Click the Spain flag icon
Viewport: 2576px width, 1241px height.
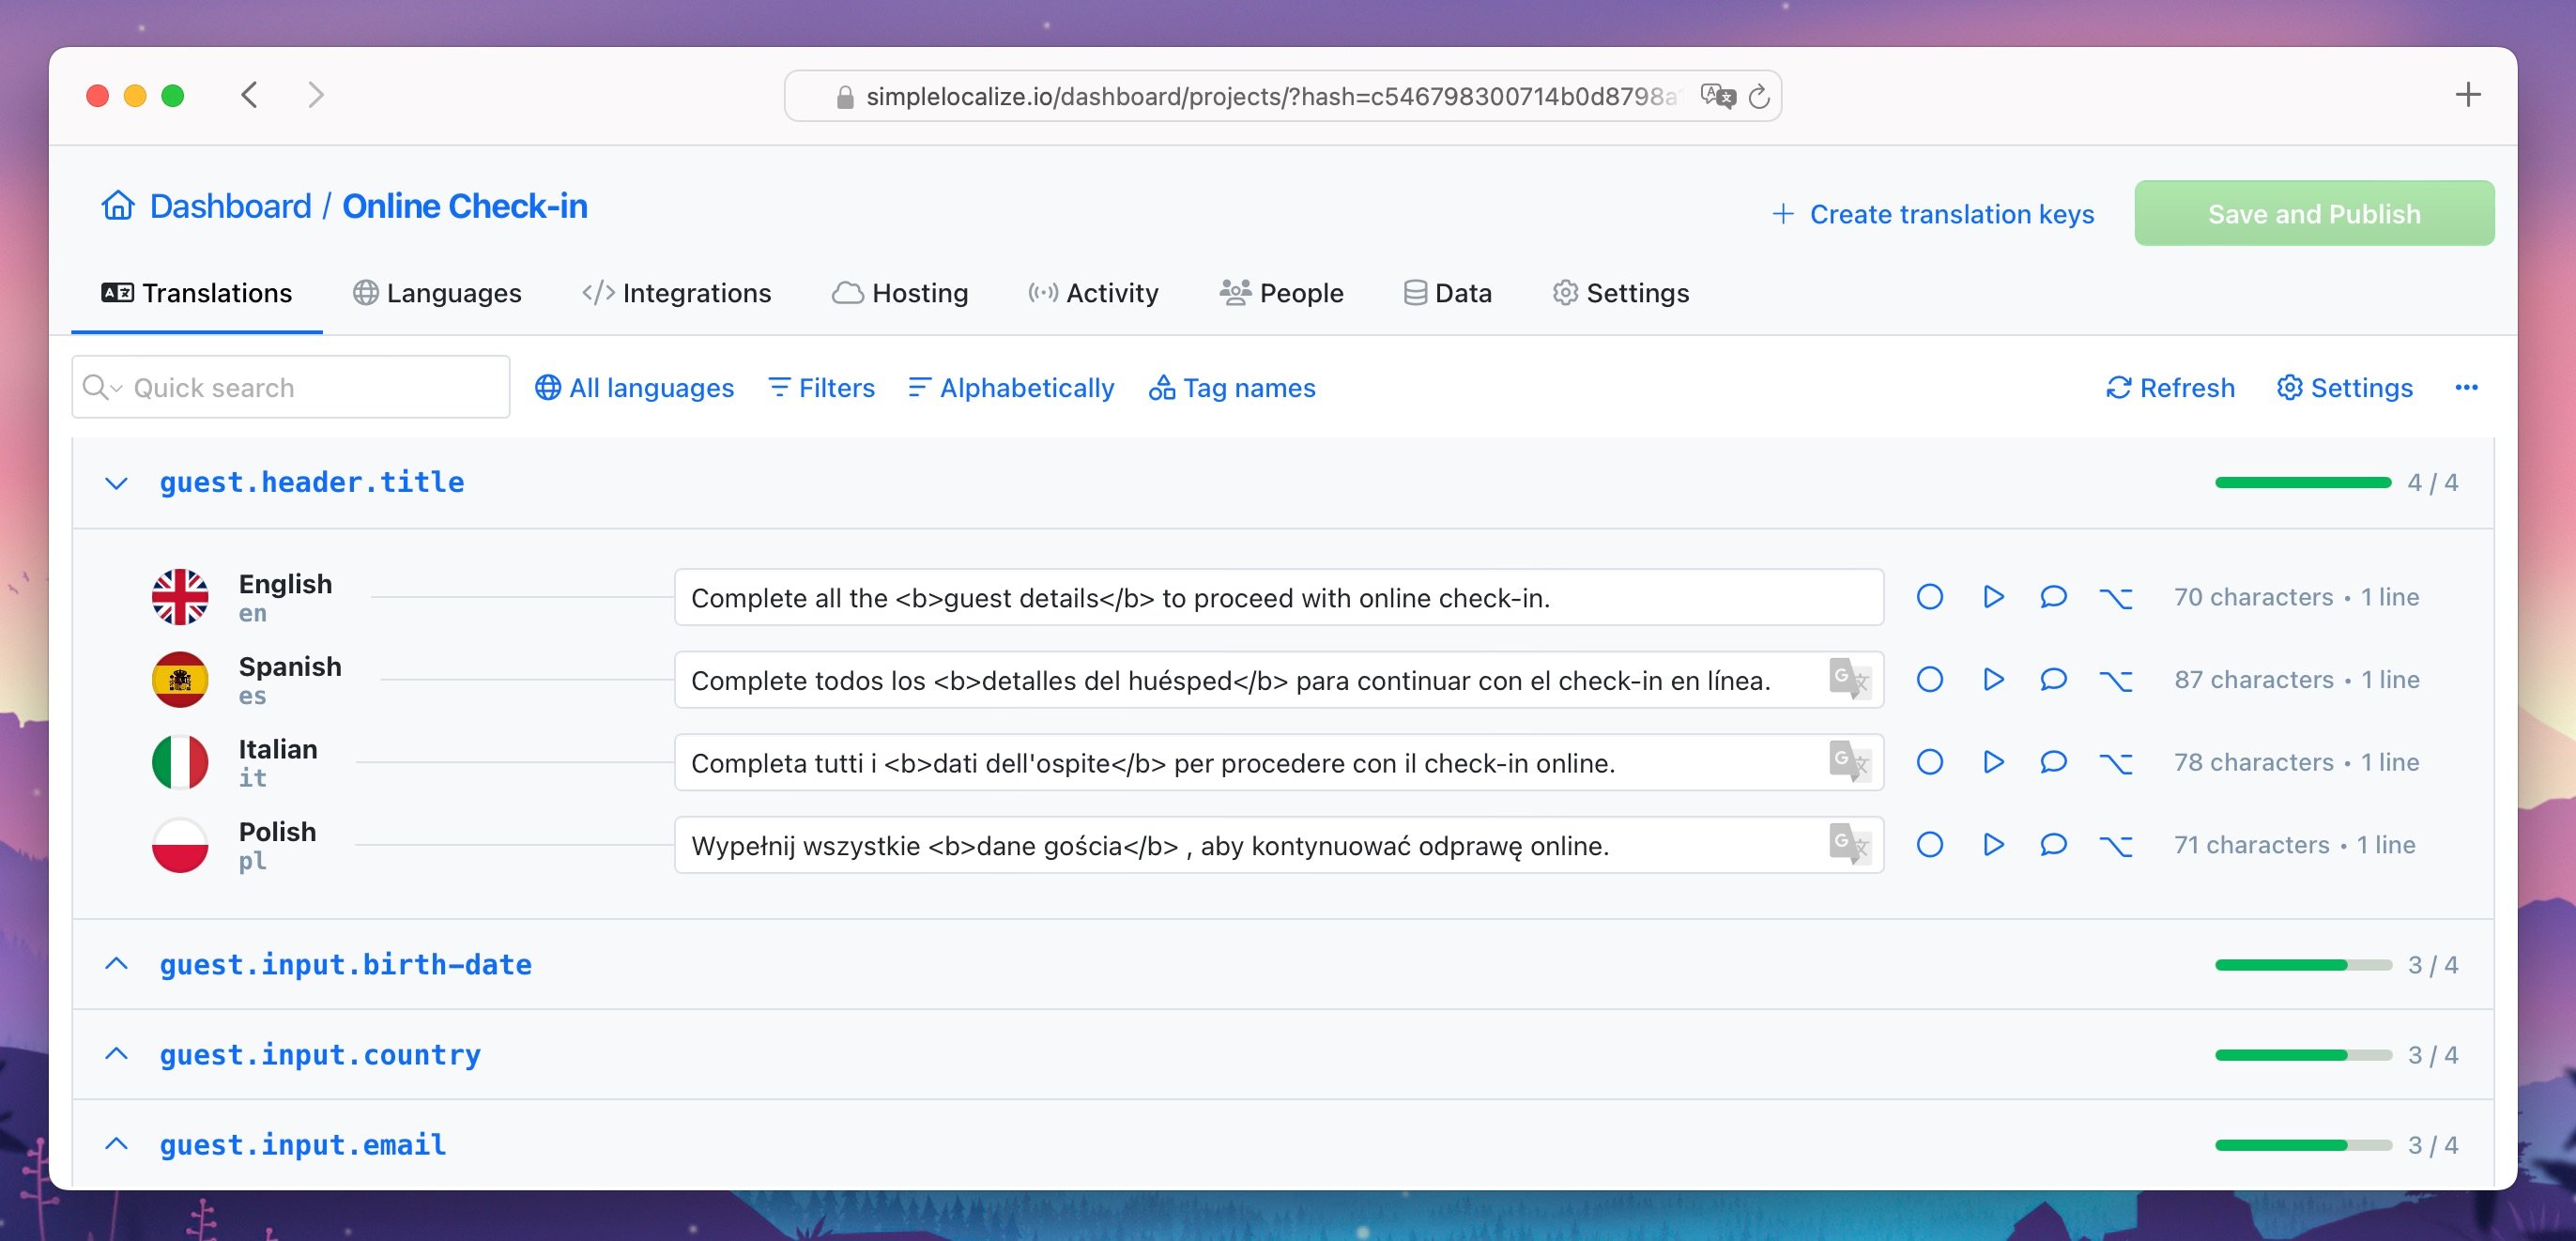pyautogui.click(x=180, y=680)
